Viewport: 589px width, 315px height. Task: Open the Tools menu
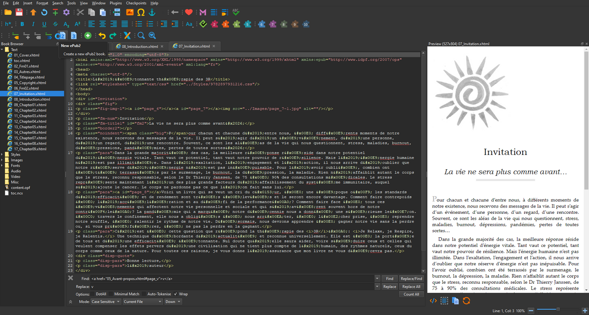71,3
